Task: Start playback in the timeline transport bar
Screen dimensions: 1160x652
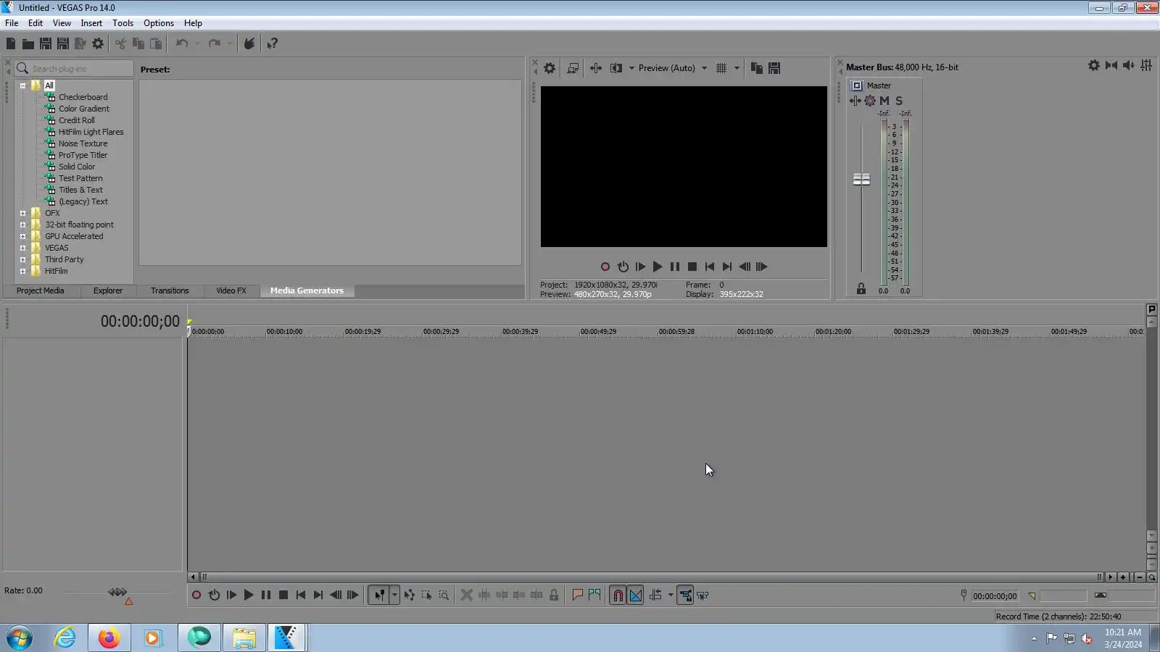Action: click(x=249, y=595)
